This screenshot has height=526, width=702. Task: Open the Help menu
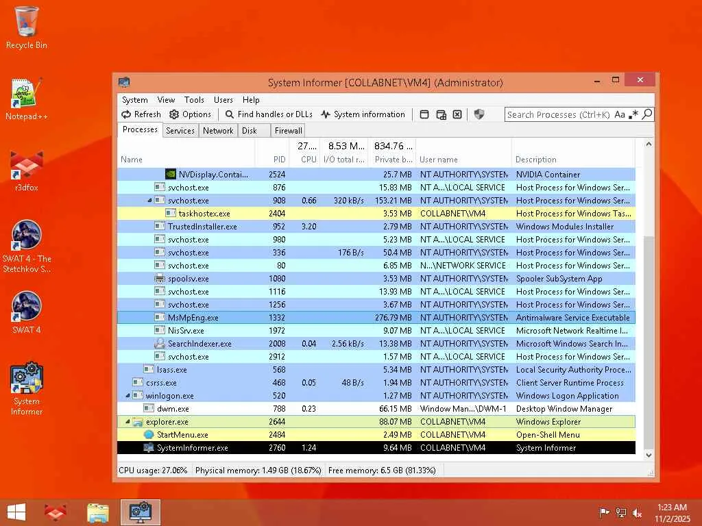(x=251, y=100)
